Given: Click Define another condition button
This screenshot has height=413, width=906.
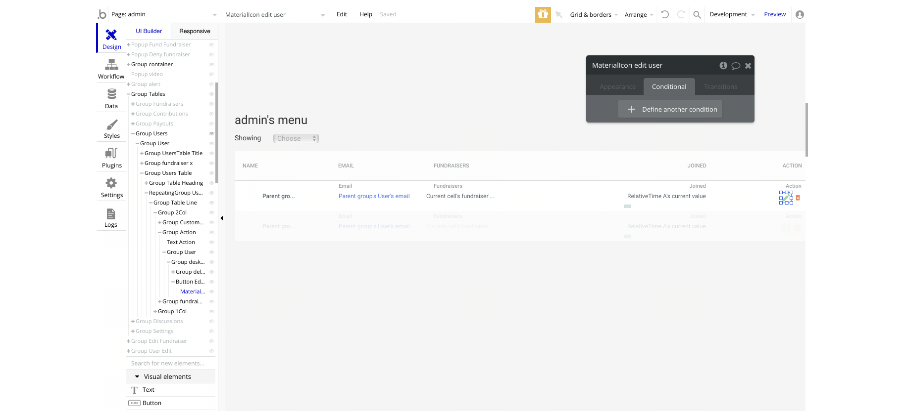Looking at the screenshot, I should click(x=670, y=109).
